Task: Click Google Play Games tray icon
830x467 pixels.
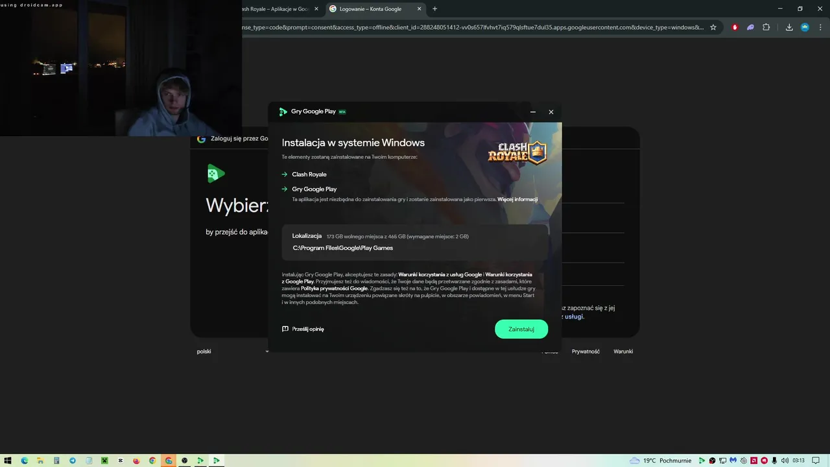Action: coord(702,461)
